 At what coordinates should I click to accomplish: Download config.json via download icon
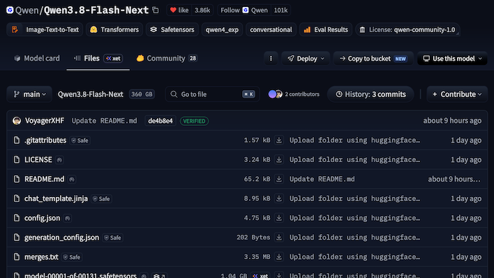point(279,218)
